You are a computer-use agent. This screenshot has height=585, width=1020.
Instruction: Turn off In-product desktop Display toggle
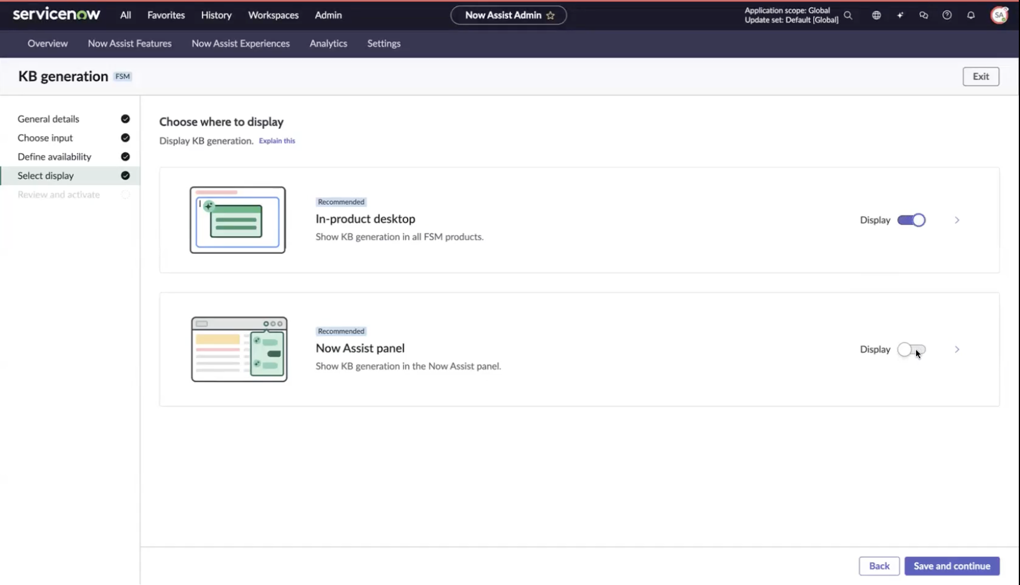911,220
